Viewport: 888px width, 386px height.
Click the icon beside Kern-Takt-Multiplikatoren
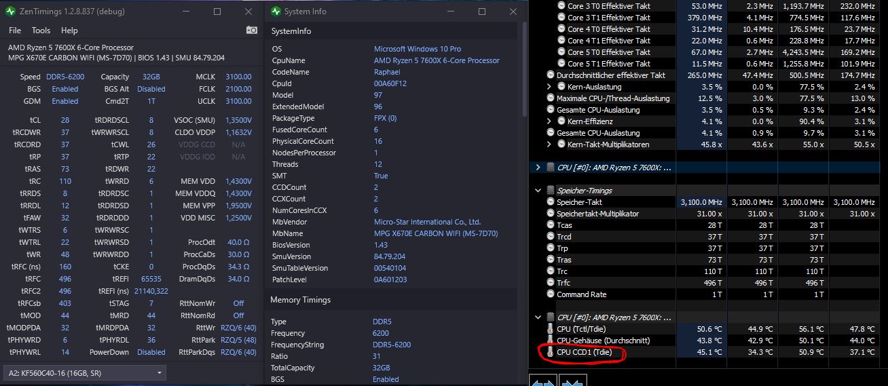click(x=561, y=144)
